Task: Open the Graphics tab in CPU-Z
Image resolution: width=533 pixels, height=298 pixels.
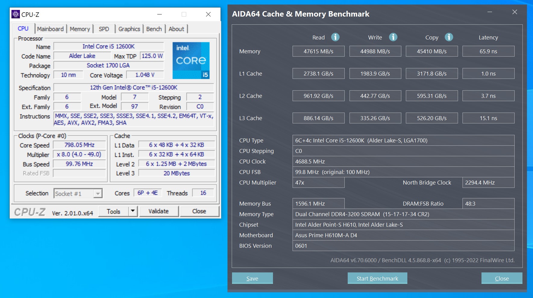Action: (129, 29)
